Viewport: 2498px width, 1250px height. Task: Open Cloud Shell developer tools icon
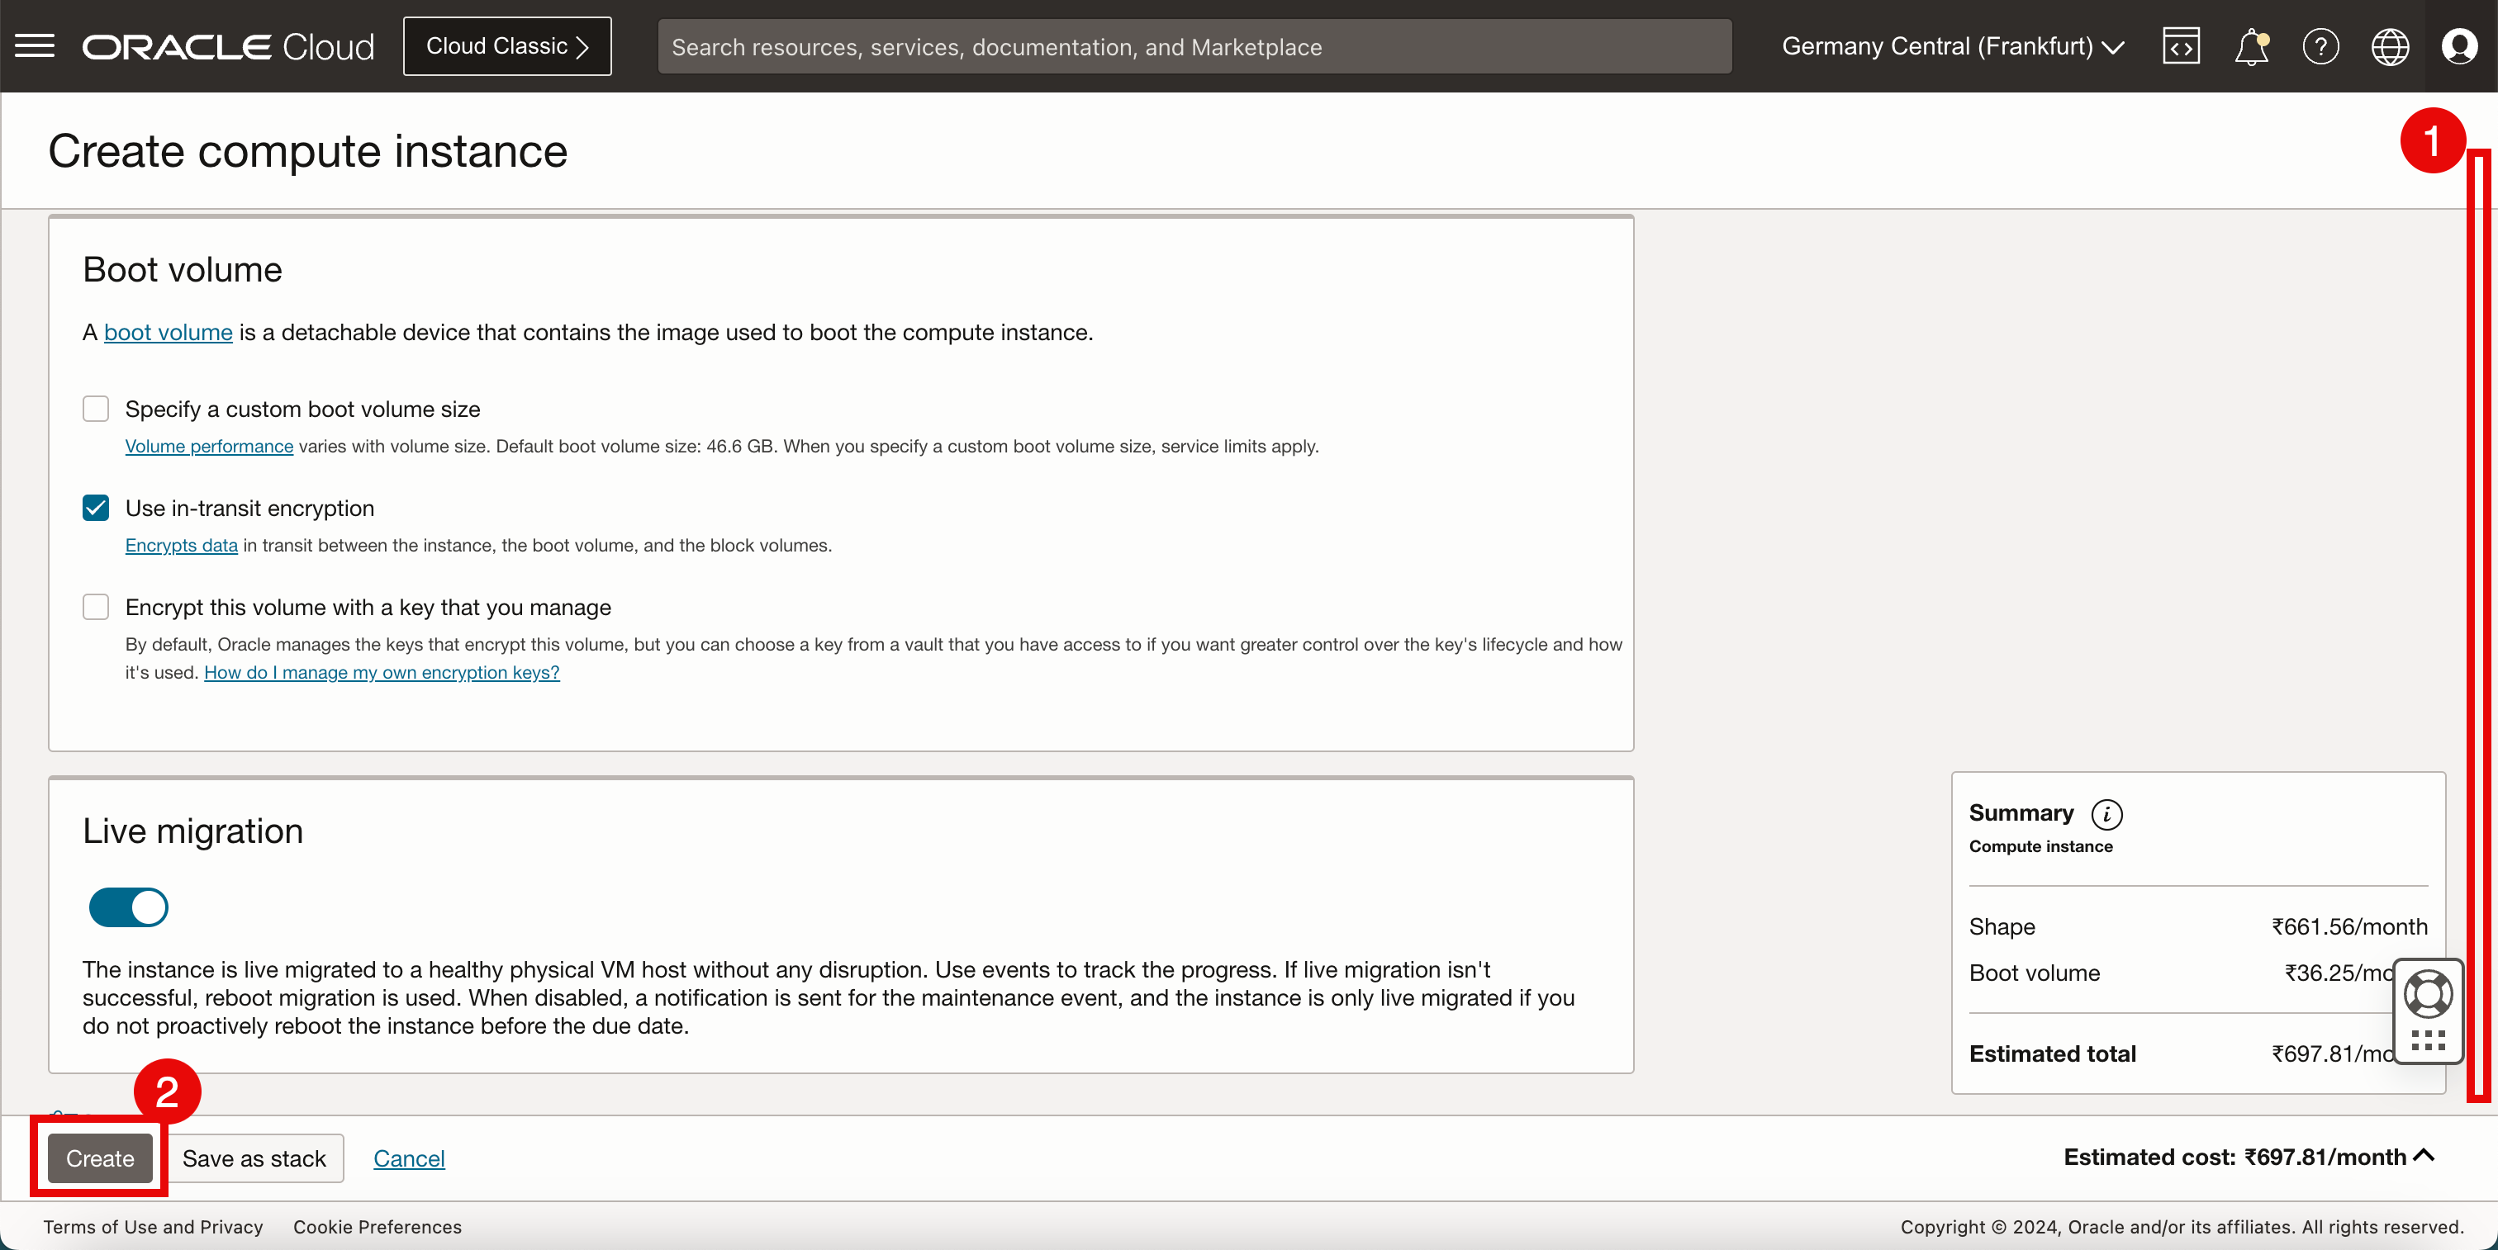pos(2181,46)
